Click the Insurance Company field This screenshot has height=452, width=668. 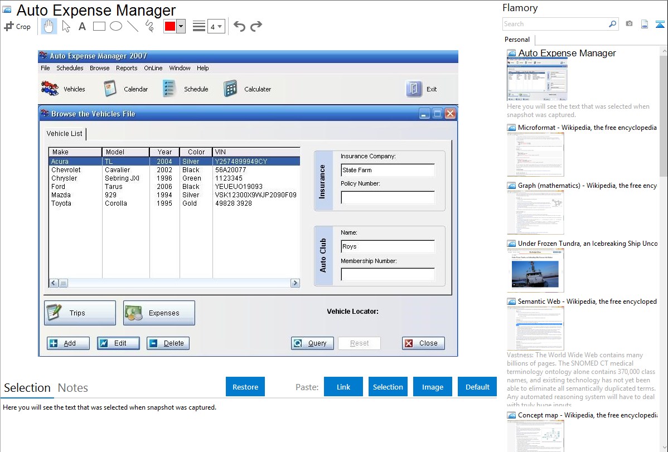click(388, 170)
